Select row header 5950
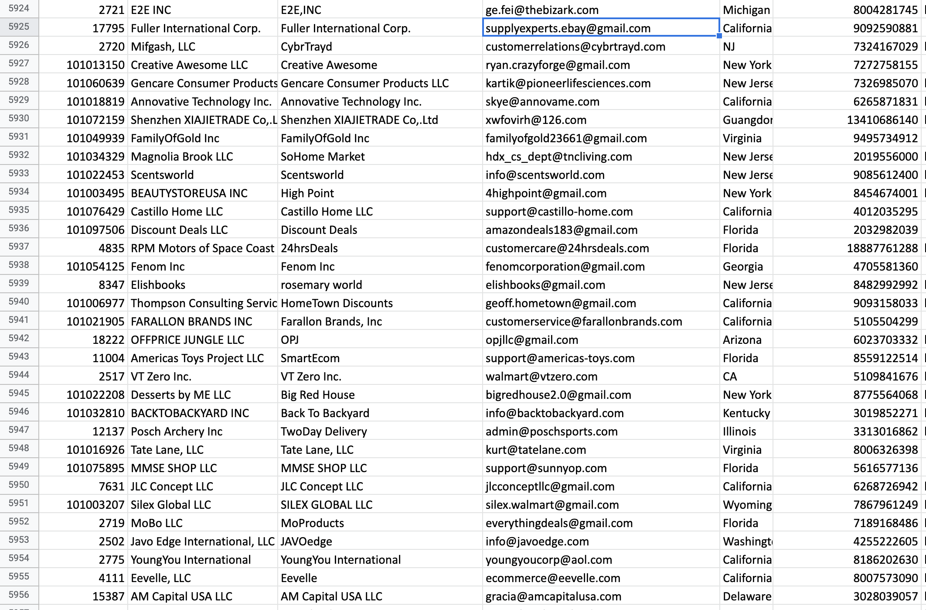This screenshot has width=926, height=610. pyautogui.click(x=19, y=485)
